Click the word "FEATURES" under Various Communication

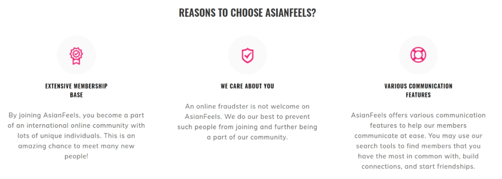click(418, 95)
